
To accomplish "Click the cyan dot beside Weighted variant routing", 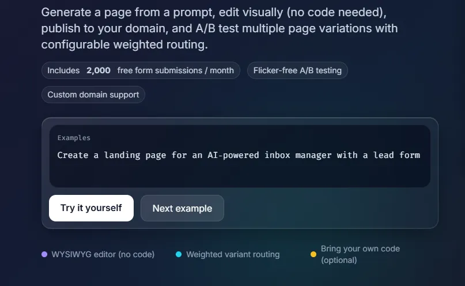I will coord(179,254).
